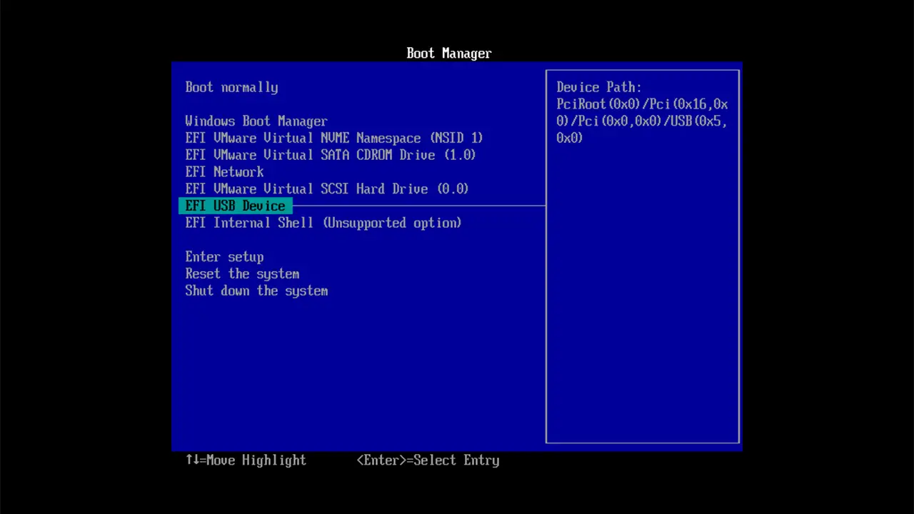Screen dimensions: 914x514
Task: Click the <Enter>=Select Entry hint
Action: click(428, 460)
